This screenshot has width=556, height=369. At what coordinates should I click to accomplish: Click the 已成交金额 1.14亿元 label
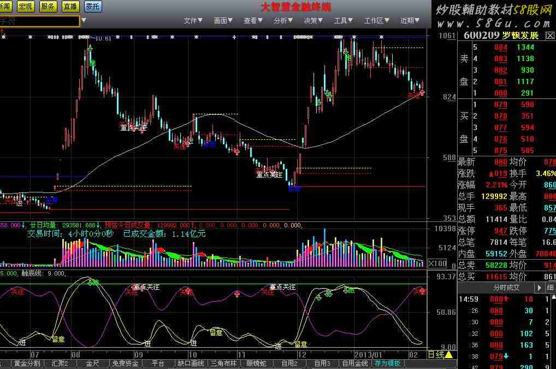coord(164,234)
